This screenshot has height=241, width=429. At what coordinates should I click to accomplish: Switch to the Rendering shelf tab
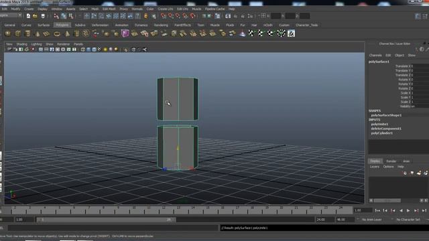[161, 25]
